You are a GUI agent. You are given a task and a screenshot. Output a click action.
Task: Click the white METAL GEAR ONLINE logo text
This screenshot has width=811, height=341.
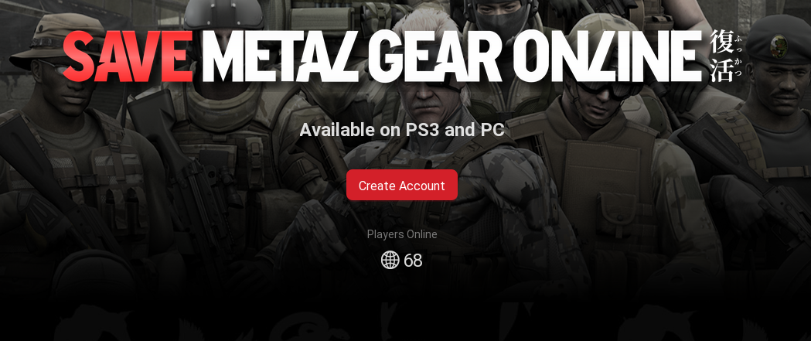tap(452, 56)
